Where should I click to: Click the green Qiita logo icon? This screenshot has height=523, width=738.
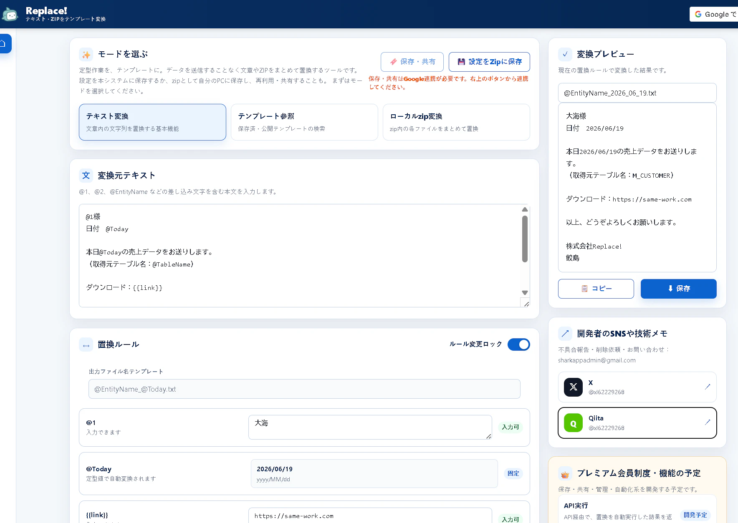[x=574, y=423]
